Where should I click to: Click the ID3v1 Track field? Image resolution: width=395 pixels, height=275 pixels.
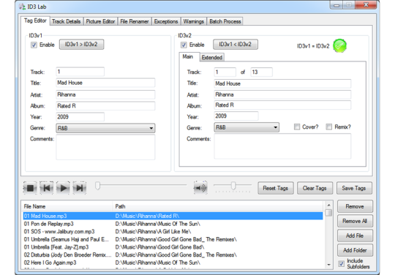[x=80, y=72]
